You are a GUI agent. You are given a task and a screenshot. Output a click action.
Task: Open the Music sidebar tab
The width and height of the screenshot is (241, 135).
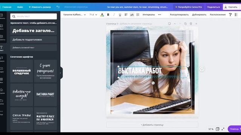(x=2, y=59)
